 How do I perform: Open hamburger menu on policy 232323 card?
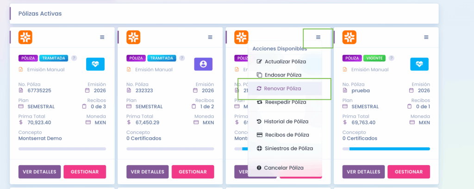(210, 37)
